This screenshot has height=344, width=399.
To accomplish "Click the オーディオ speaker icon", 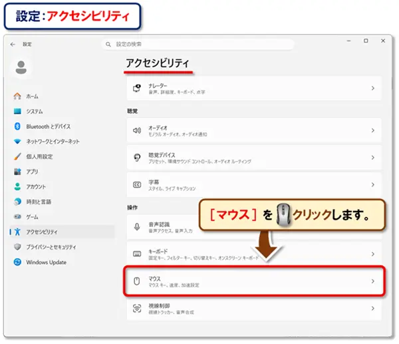I will coord(137,130).
